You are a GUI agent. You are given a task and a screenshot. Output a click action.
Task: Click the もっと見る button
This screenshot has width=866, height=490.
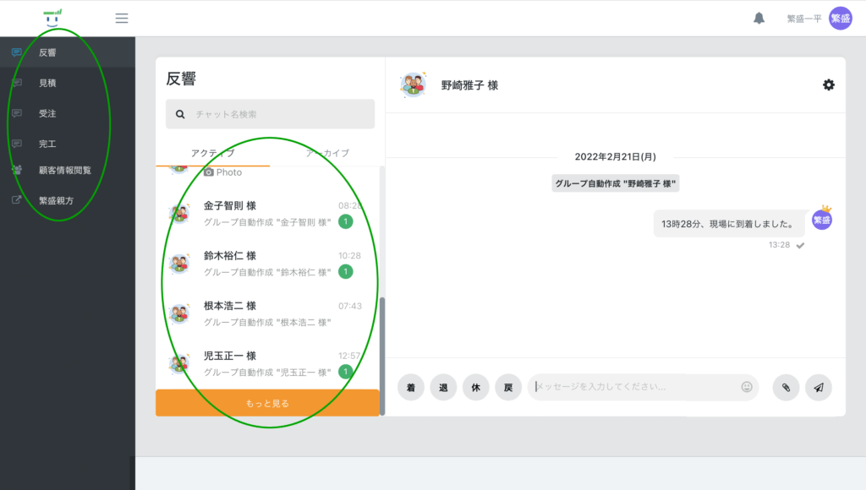point(267,403)
